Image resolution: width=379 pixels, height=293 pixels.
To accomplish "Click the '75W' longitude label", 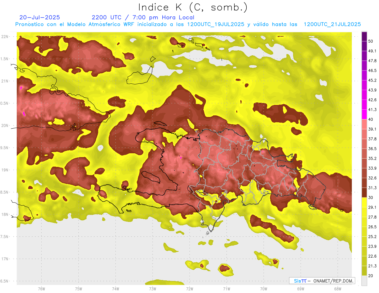I will click(x=78, y=289).
